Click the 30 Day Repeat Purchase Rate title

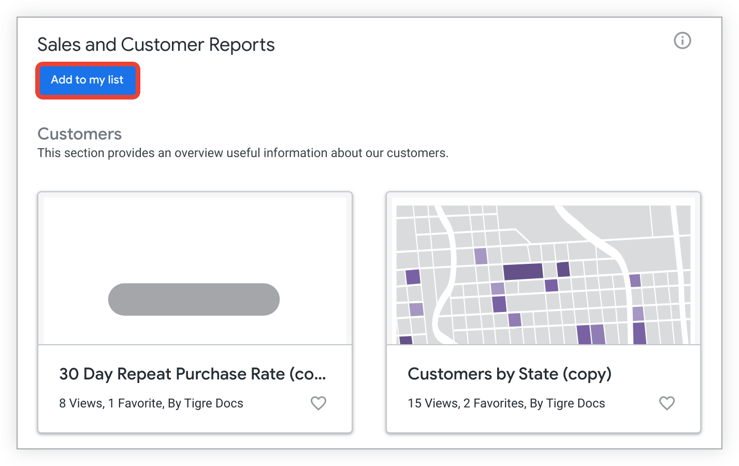192,374
